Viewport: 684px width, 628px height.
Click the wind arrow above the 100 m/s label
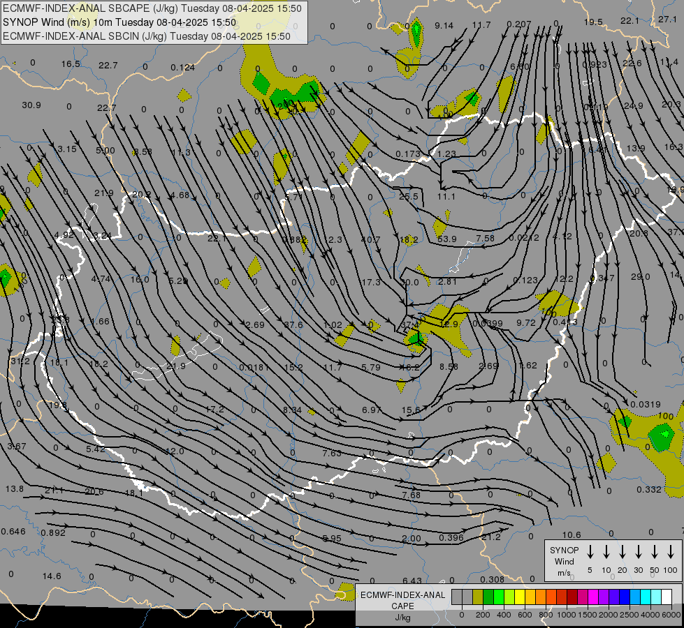[x=671, y=552]
